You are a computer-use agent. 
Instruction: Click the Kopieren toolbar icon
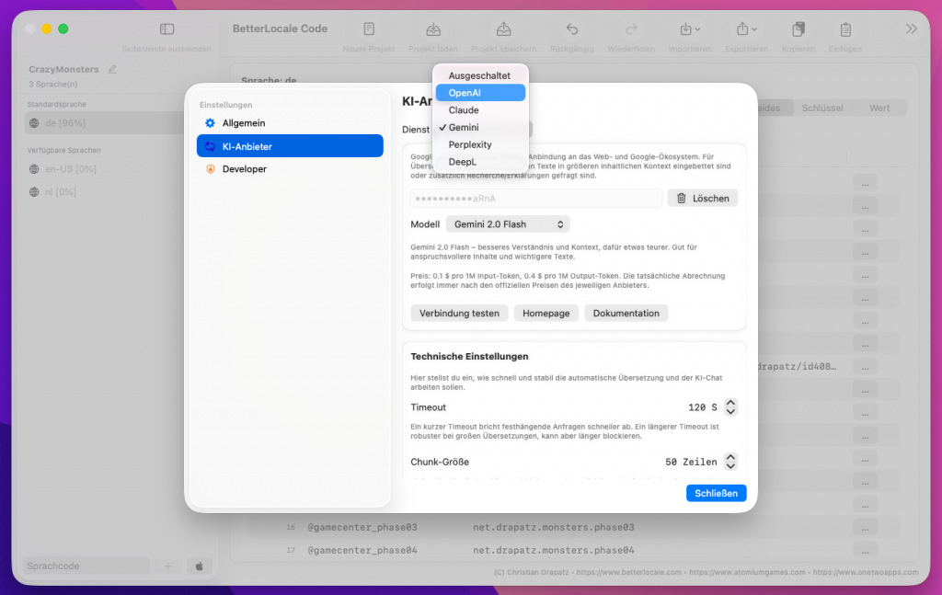798,29
